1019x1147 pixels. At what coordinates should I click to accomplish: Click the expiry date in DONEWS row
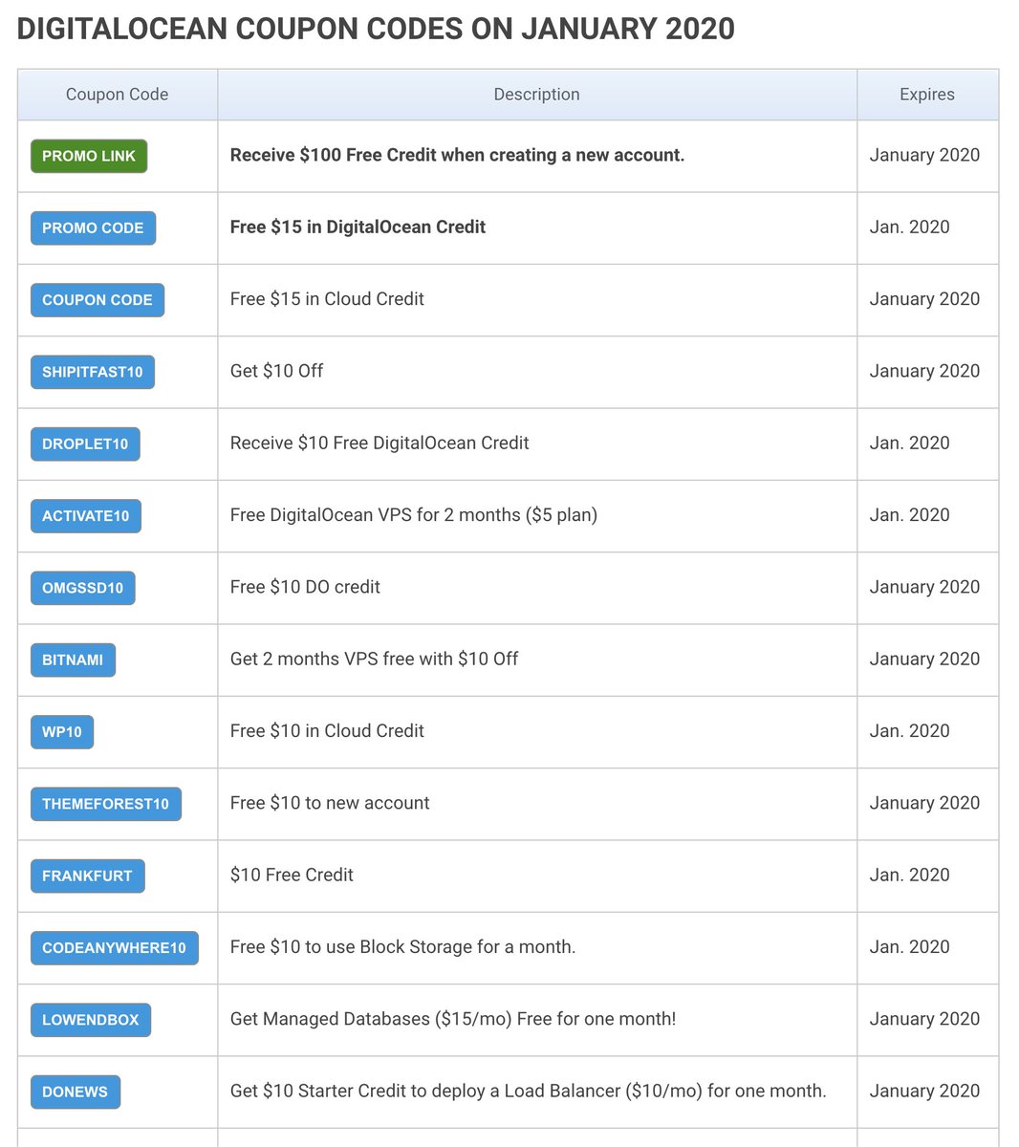[x=924, y=1091]
